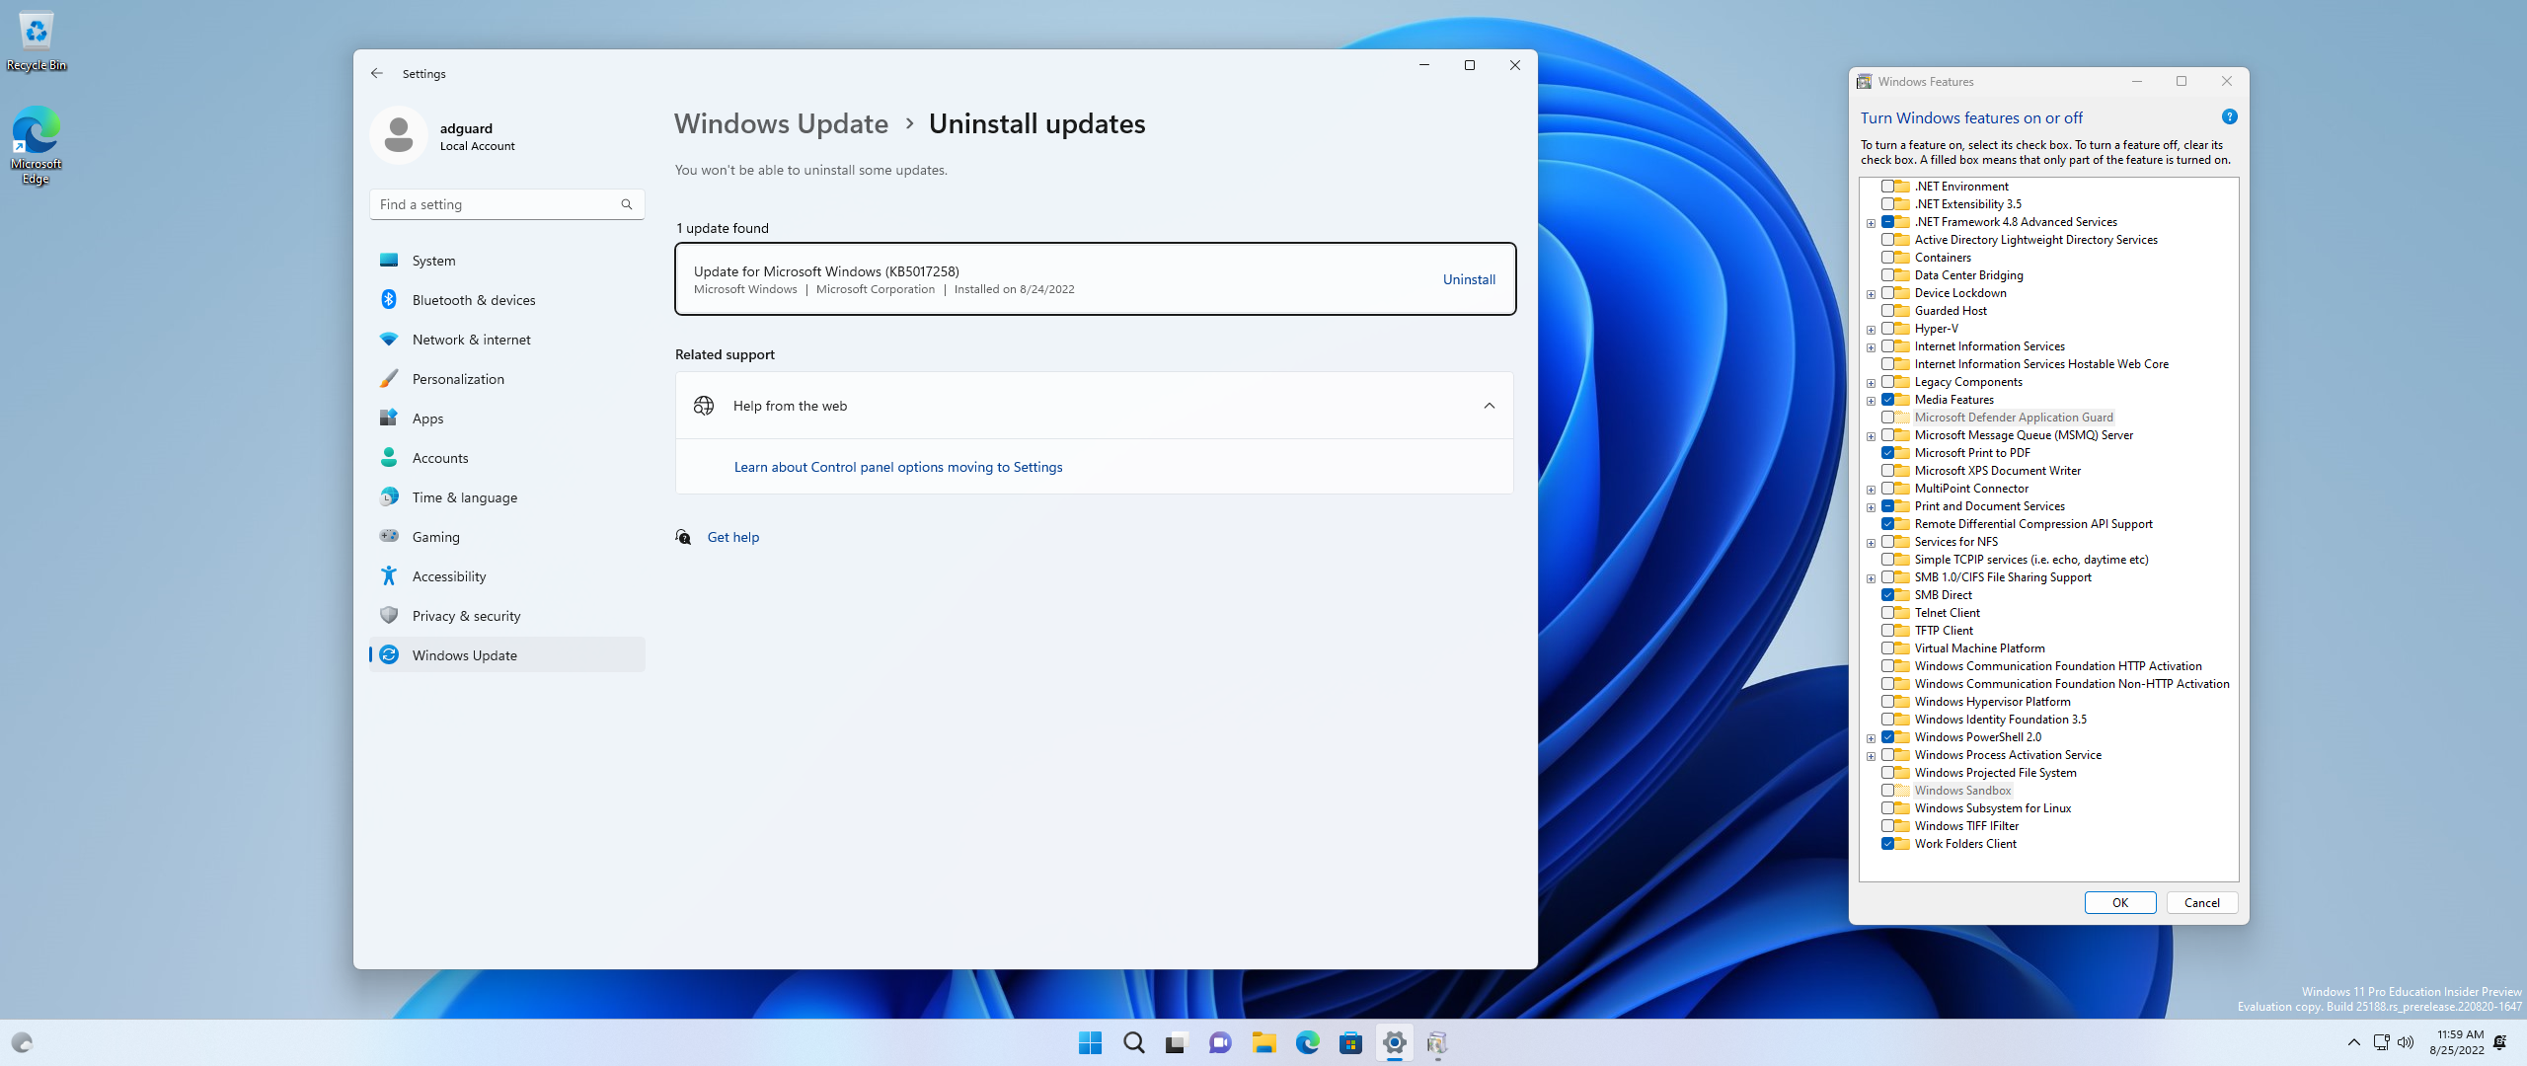The height and width of the screenshot is (1066, 2527).
Task: Expand Media Features node
Action: [x=1871, y=401]
